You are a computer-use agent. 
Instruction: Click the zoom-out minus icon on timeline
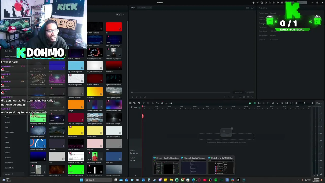tap(296, 103)
